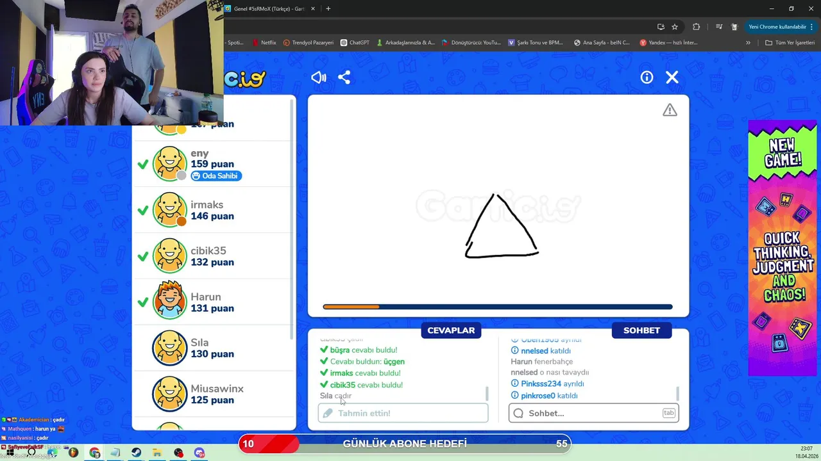This screenshot has width=821, height=461.
Task: Open the info icon beside close button
Action: pos(647,77)
